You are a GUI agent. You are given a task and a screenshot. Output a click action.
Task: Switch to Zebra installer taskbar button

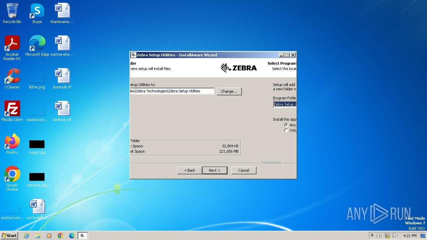(83, 236)
